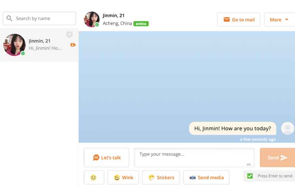Select Jinmin chat in contact list
The width and height of the screenshot is (295, 193).
coord(39,45)
